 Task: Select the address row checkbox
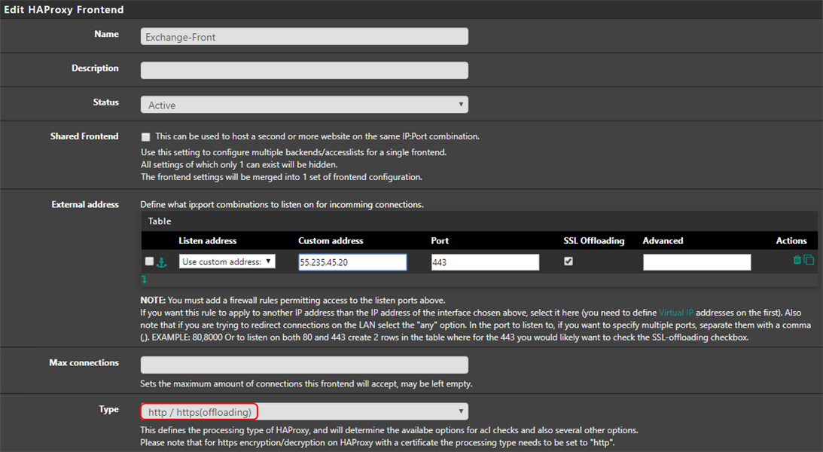tap(149, 261)
